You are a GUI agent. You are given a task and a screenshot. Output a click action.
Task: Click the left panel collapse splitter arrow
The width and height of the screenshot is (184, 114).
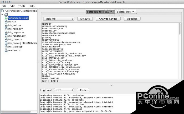[x=38, y=61]
